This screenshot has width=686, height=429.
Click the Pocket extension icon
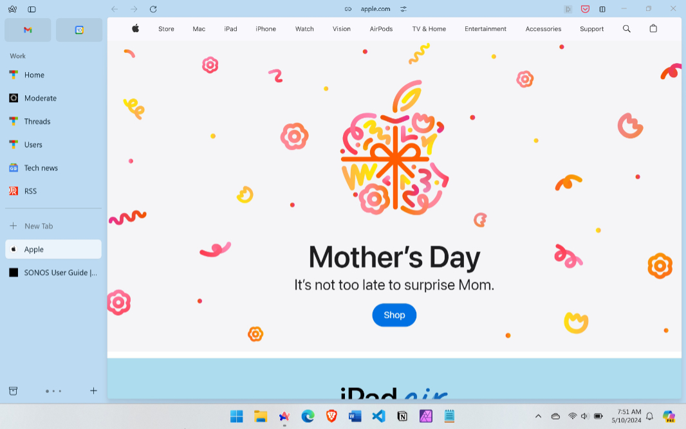click(x=585, y=9)
